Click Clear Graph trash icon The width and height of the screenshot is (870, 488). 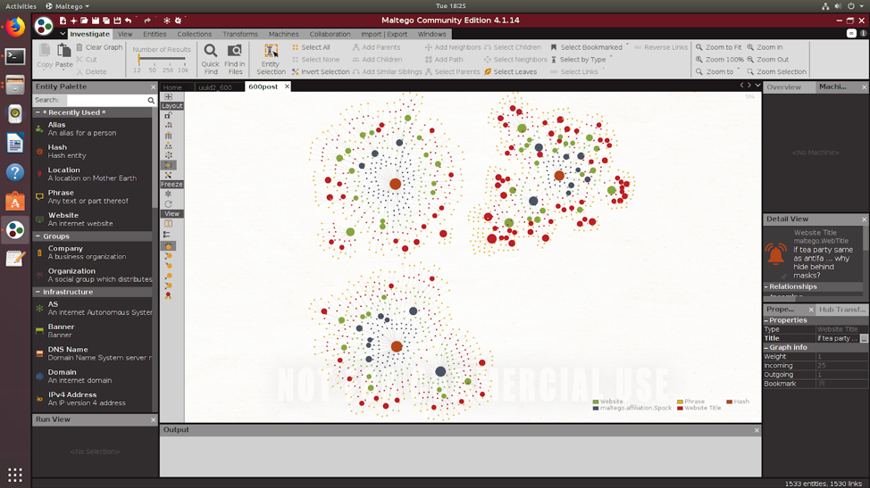(x=79, y=47)
